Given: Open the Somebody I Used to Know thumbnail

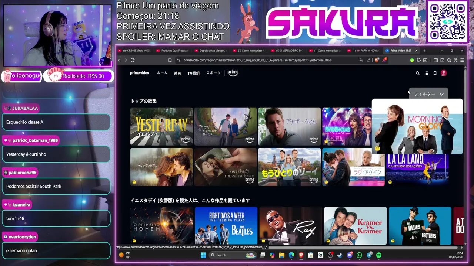Looking at the screenshot, I should [226, 167].
